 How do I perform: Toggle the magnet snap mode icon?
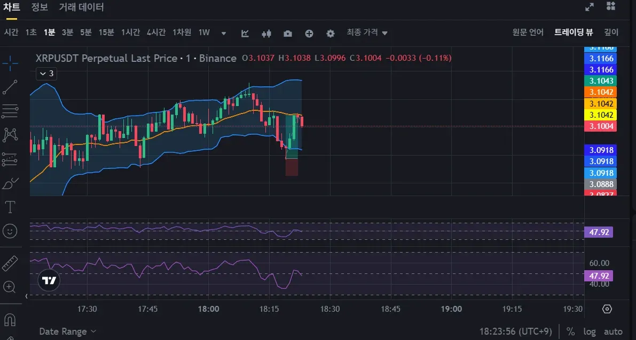(x=10, y=320)
